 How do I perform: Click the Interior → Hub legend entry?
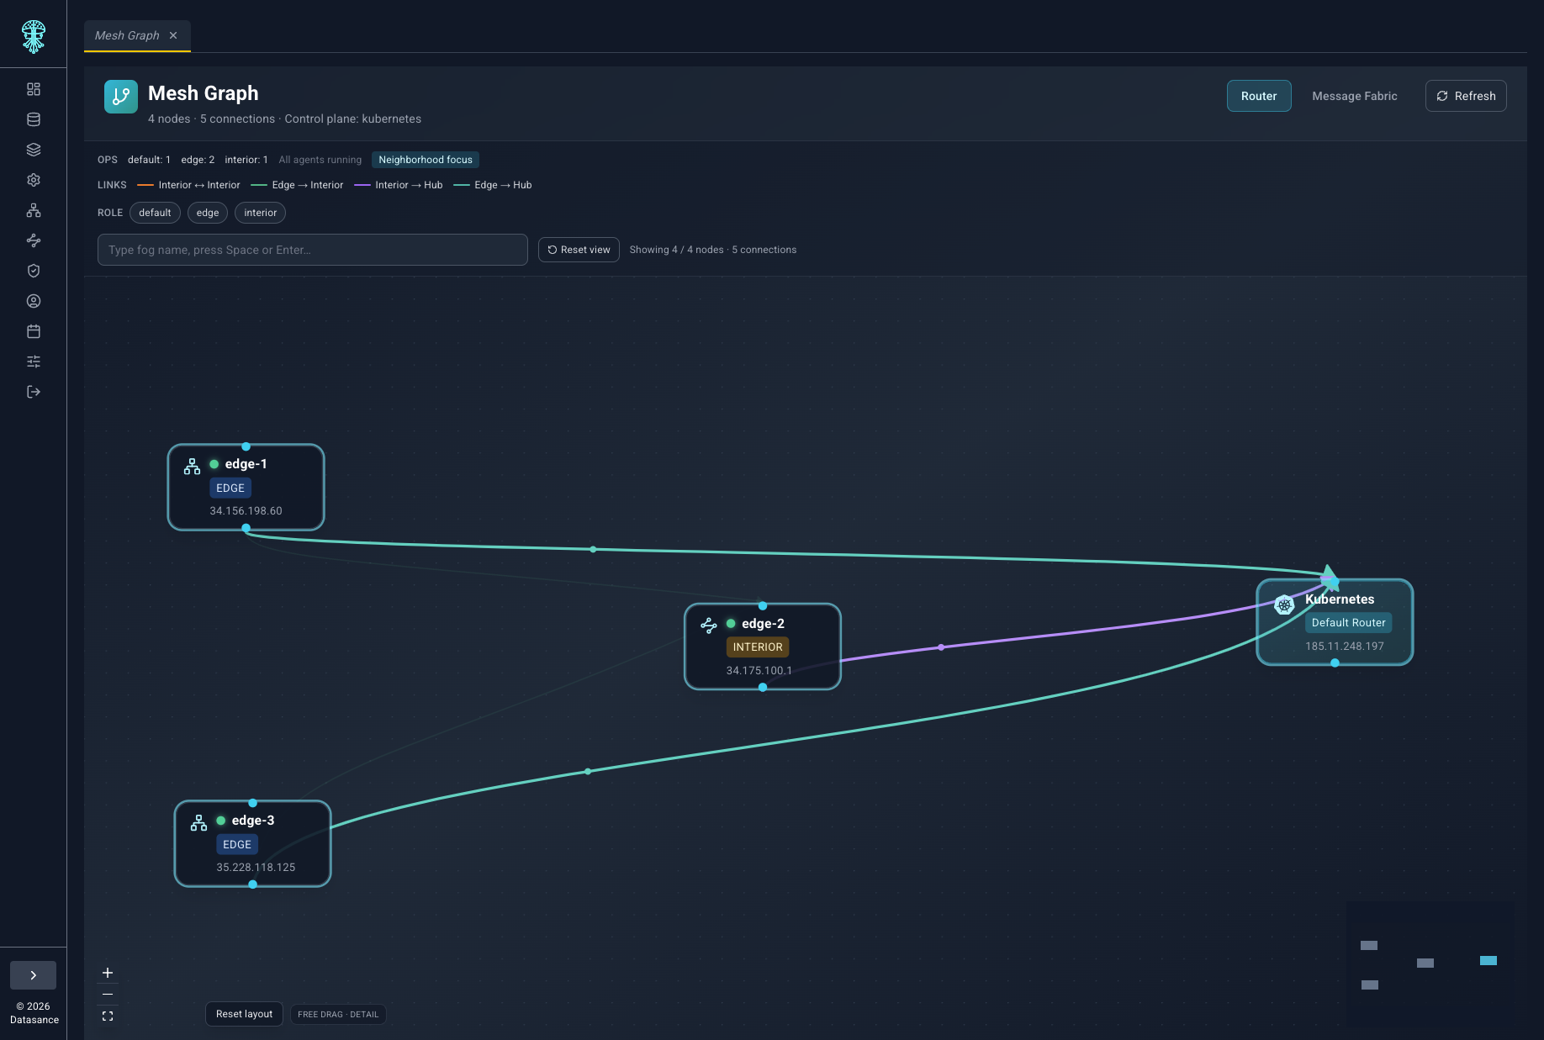[x=399, y=185]
